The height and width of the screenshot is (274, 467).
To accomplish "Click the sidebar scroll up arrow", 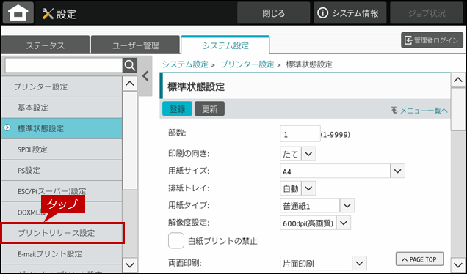I will pos(130,84).
